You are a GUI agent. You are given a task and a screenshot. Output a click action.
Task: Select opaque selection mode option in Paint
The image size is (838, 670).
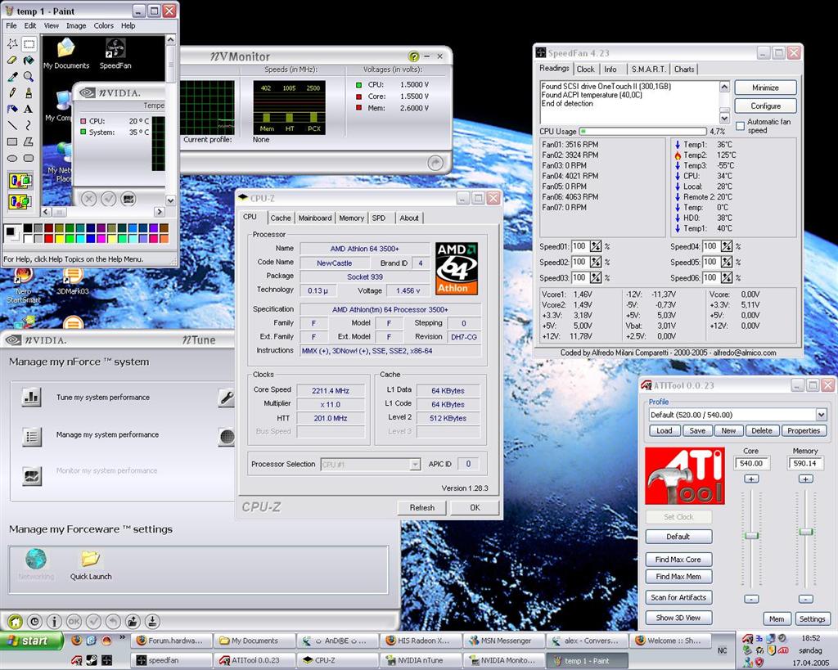(20, 181)
